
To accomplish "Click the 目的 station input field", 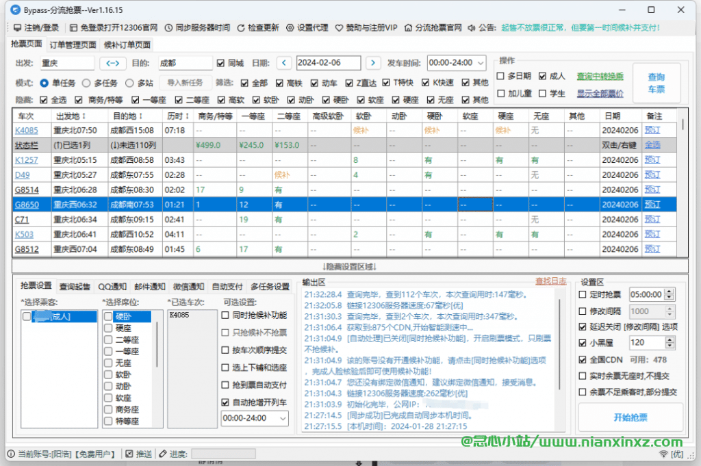I will click(x=185, y=63).
